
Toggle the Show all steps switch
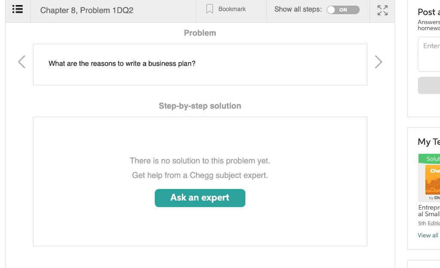343,10
